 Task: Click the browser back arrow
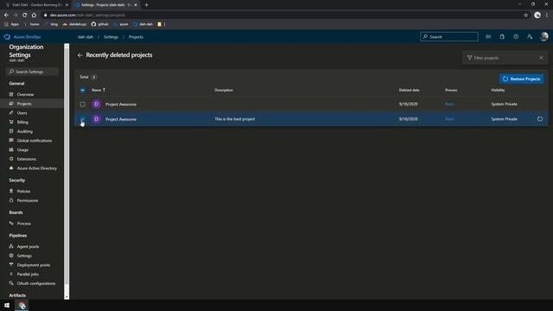tap(6, 16)
